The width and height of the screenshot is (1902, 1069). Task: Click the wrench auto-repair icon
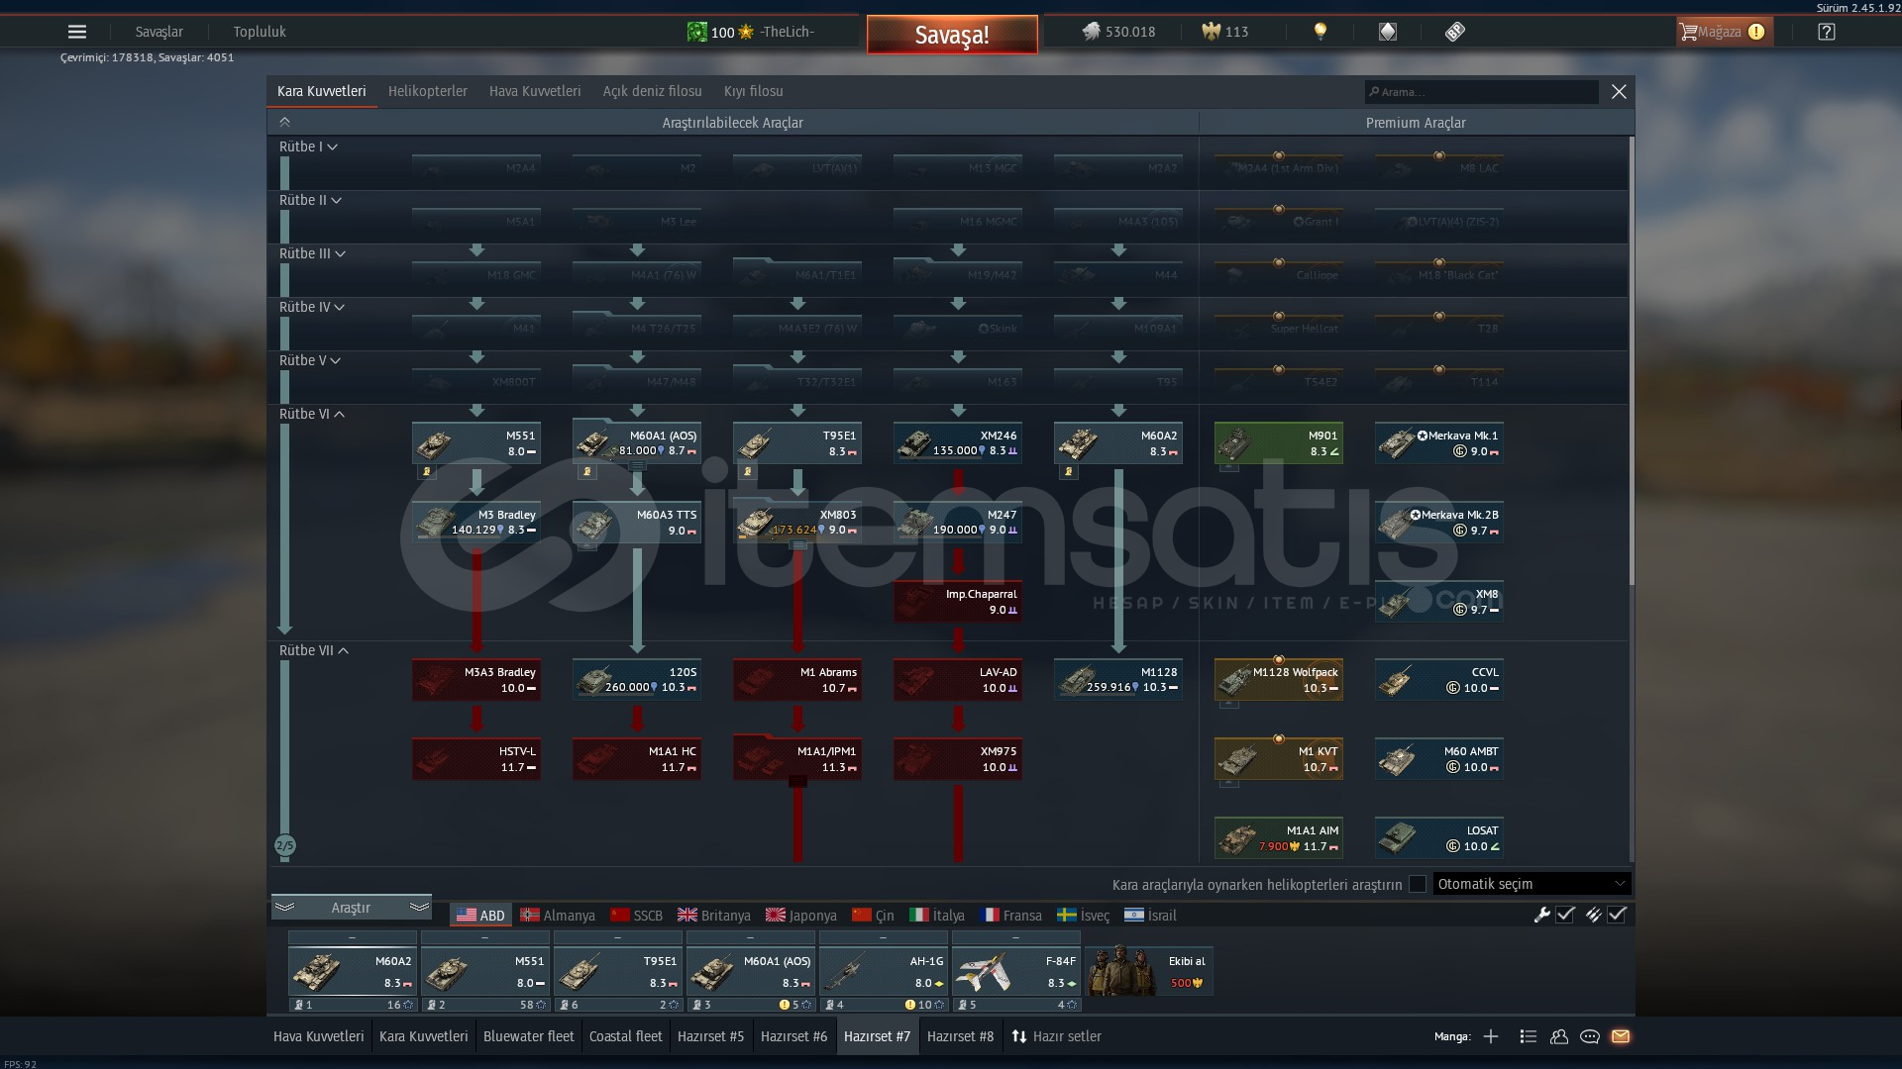(x=1541, y=915)
